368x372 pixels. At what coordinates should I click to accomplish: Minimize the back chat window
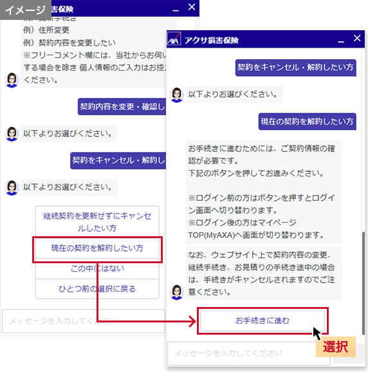point(176,10)
